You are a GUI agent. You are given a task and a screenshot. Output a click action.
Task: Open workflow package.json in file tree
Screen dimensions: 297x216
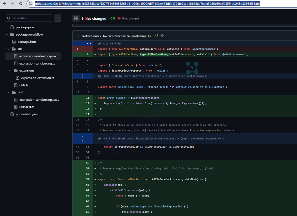(x=26, y=42)
